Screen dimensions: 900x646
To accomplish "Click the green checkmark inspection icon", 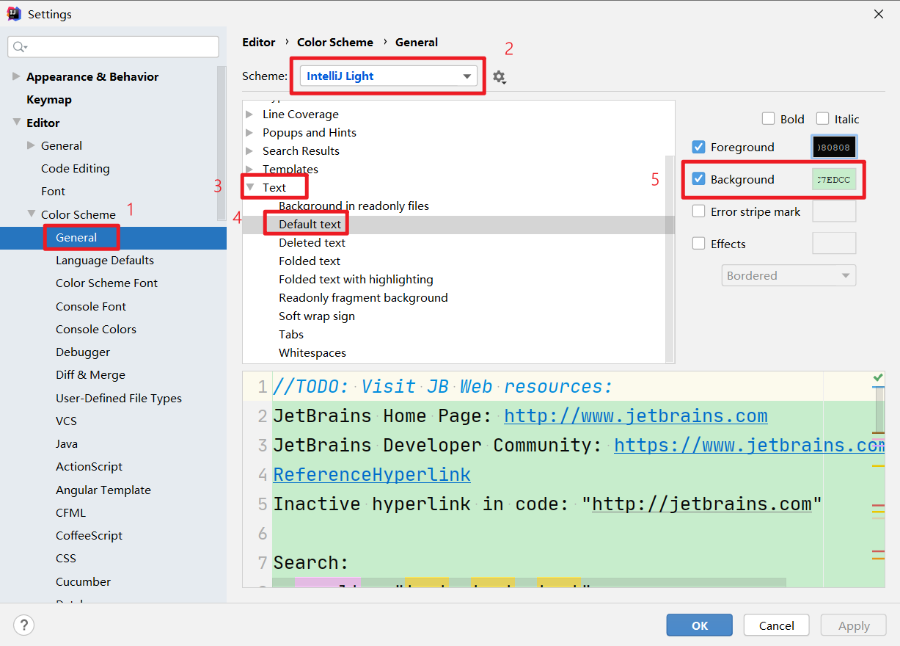I will point(878,378).
